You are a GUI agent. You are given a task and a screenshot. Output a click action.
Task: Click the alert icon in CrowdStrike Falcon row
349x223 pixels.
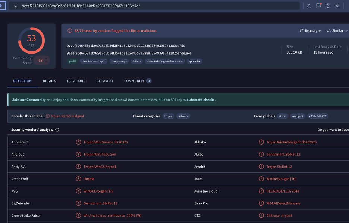click(x=78, y=215)
